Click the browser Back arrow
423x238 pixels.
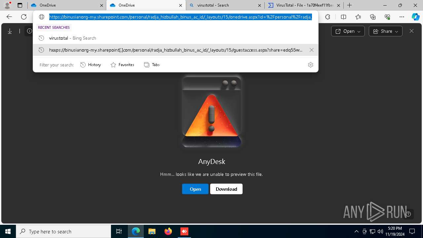[x=9, y=17]
